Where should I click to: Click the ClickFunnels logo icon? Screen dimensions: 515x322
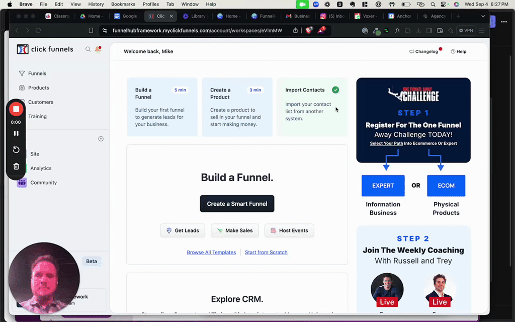point(22,49)
